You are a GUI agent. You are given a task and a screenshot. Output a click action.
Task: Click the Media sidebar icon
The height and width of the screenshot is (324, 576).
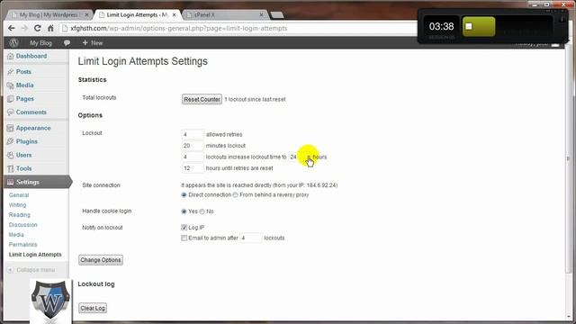click(x=10, y=85)
